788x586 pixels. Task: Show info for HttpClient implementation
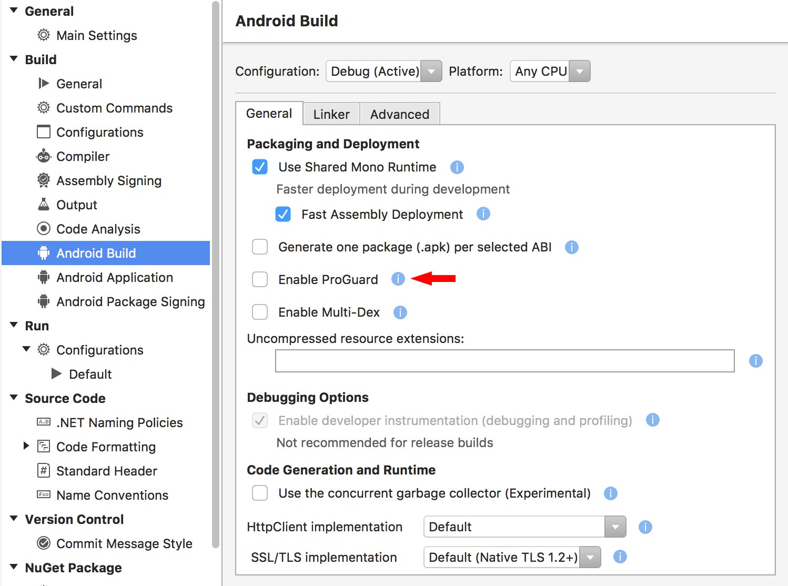click(x=645, y=527)
